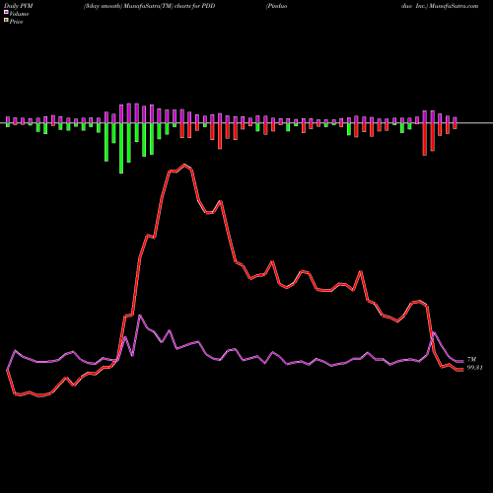The height and width of the screenshot is (493, 493).
Task: Click '(3day smooth) MunafaSutra(TM) charts for PDD' heading
Action: point(150,6)
